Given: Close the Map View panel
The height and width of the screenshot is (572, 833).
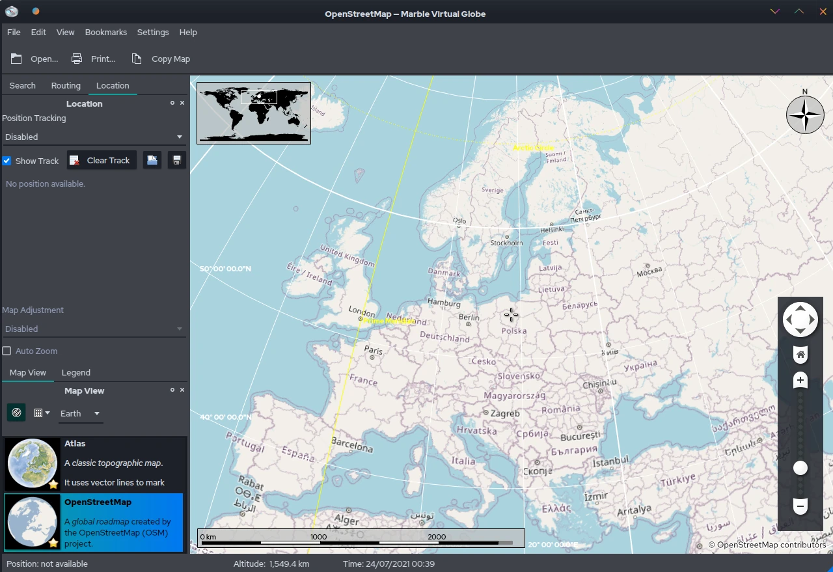Looking at the screenshot, I should pyautogui.click(x=182, y=390).
